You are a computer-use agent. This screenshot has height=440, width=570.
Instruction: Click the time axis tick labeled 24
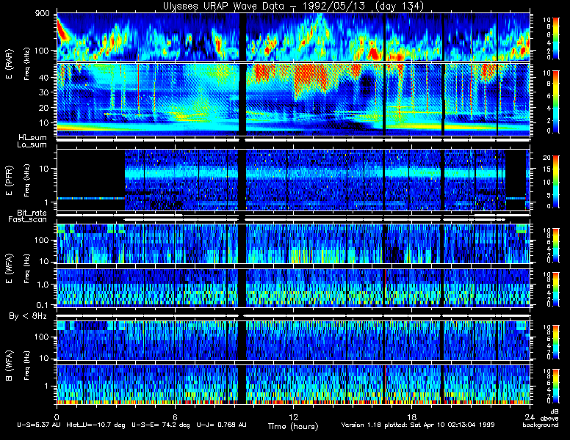[x=530, y=417]
